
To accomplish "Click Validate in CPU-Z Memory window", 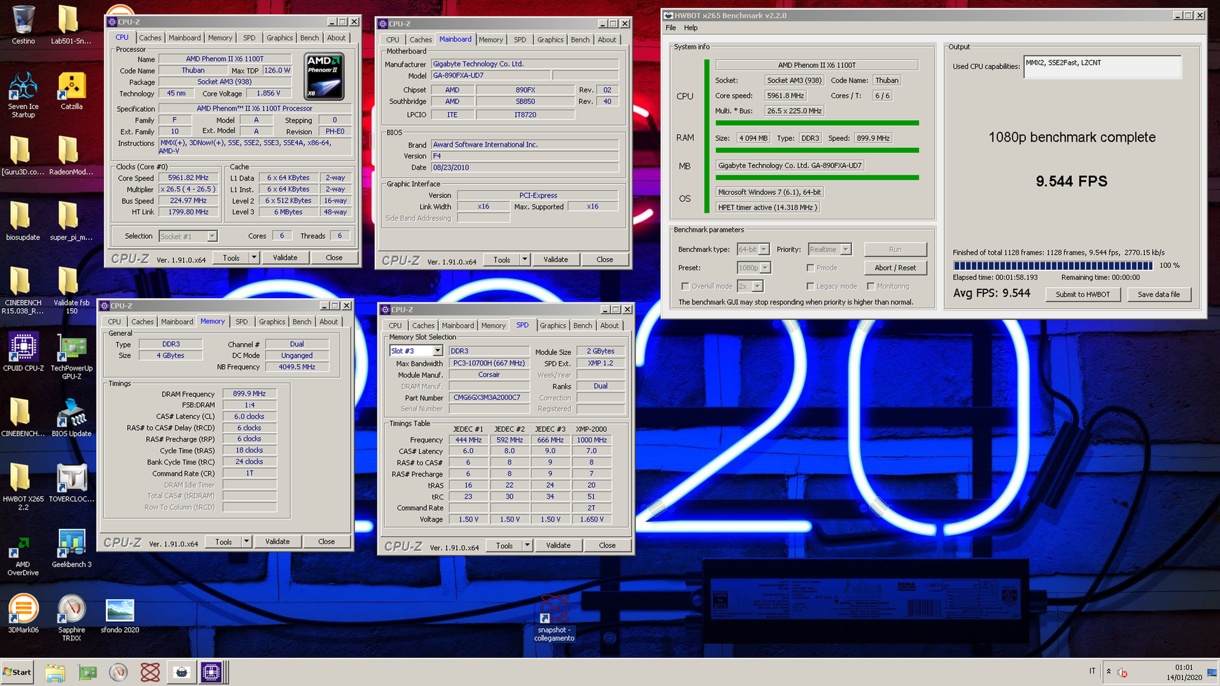I will click(277, 542).
